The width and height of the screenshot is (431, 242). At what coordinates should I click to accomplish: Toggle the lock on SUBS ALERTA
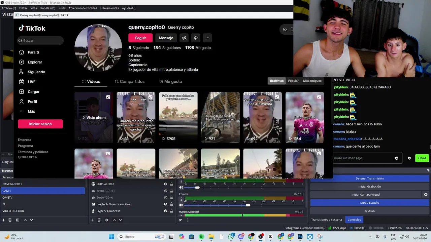pyautogui.click(x=171, y=184)
